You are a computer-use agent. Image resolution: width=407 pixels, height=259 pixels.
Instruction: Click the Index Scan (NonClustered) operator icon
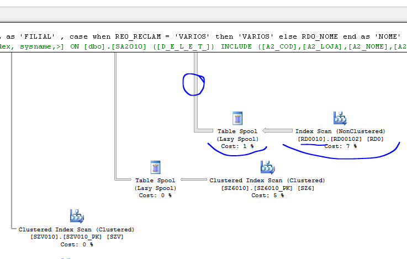[x=340, y=118]
